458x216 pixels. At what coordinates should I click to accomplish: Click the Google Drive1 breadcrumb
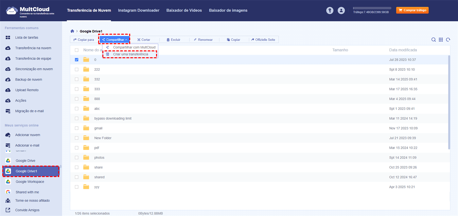91,31
